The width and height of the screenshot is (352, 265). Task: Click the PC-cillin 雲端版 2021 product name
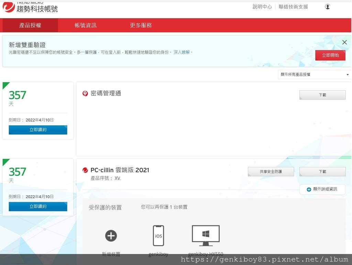(120, 170)
